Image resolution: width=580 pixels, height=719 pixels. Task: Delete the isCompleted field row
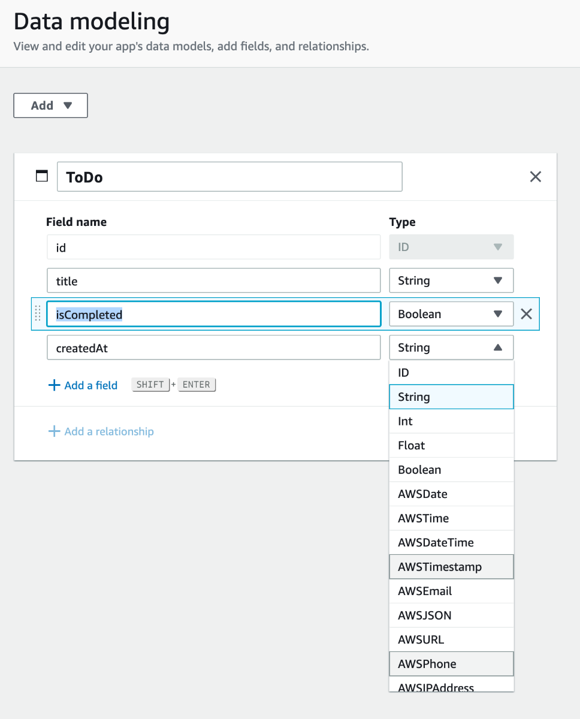(x=526, y=314)
